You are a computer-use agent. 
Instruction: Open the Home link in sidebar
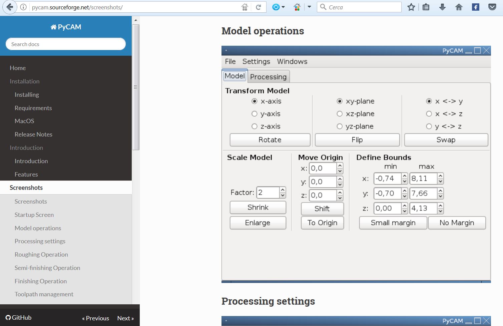tap(18, 68)
